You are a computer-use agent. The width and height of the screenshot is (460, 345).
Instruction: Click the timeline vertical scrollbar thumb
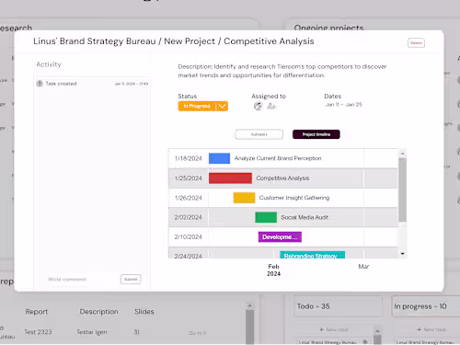(x=403, y=190)
